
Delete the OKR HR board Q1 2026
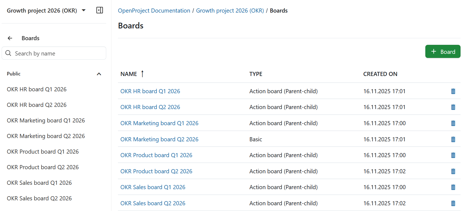(x=453, y=91)
